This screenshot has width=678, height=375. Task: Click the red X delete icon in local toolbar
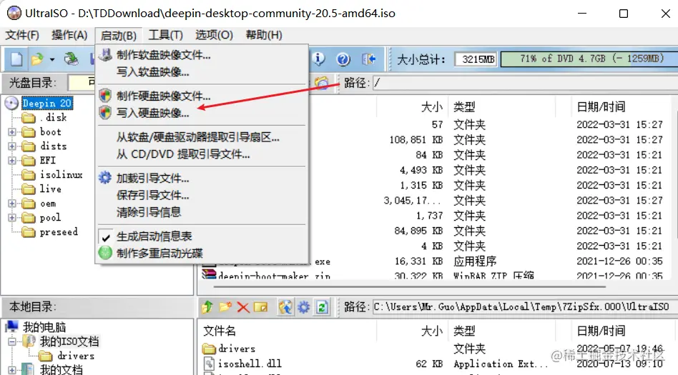pos(243,307)
